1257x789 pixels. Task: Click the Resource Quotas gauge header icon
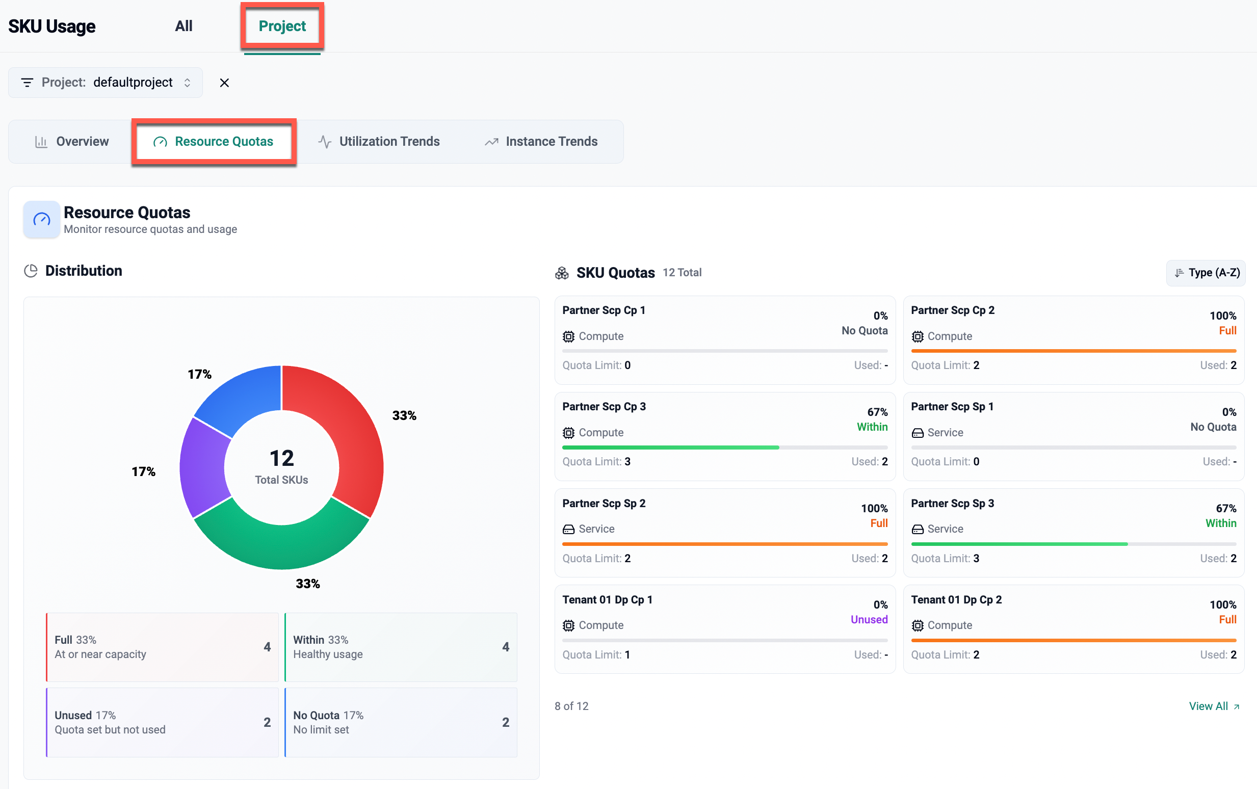coord(42,219)
